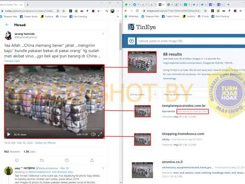Switch to the Twitter bird tab
Image resolution: width=245 pixels, height=184 pixels.
[203, 5]
